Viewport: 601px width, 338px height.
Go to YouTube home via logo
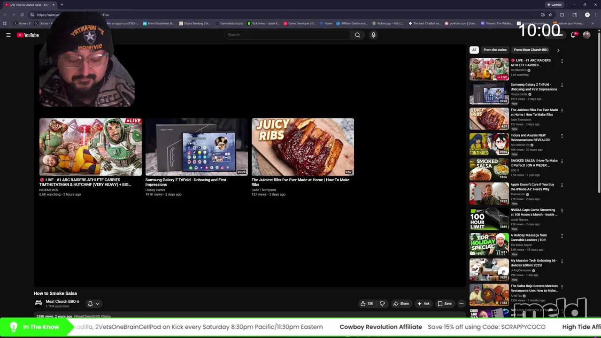click(x=28, y=35)
